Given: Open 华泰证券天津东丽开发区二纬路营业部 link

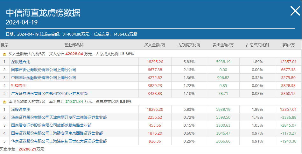Looking at the screenshot, I should pos(59,117).
